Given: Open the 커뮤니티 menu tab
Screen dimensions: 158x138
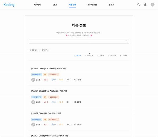Looking at the screenshot, I should tap(37, 5).
